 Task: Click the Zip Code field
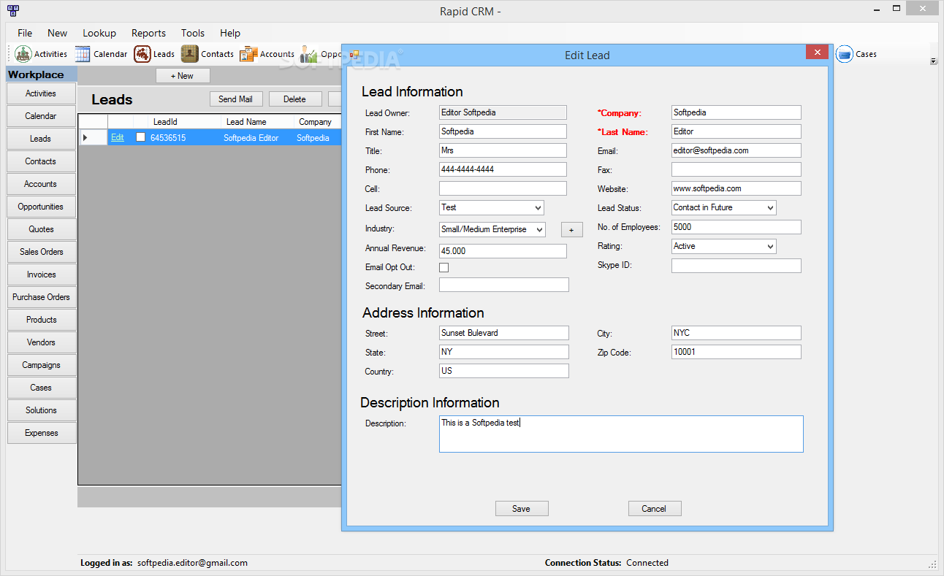tap(736, 352)
